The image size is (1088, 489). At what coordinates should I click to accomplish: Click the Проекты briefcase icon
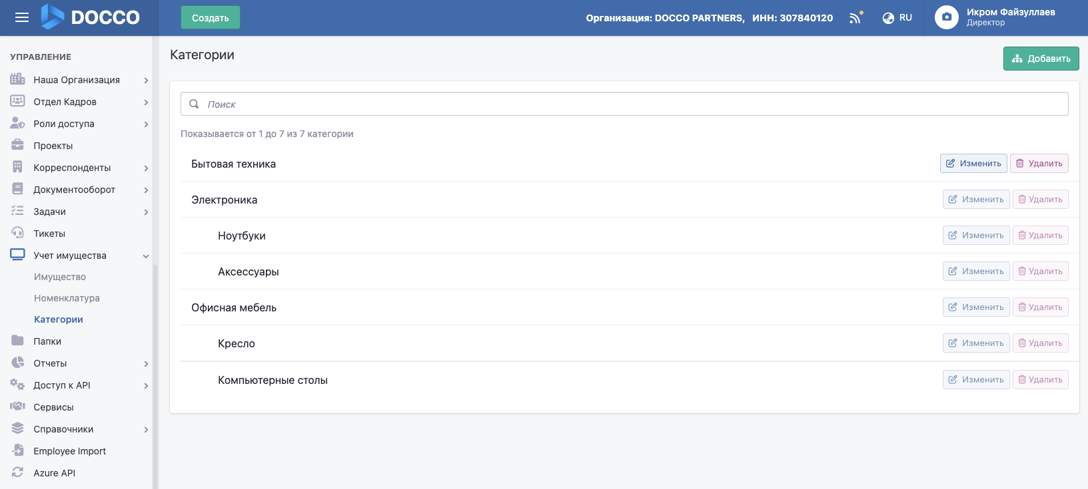tap(18, 146)
